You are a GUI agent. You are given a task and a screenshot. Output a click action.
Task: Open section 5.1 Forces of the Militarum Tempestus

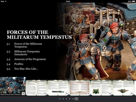(x=24, y=45)
